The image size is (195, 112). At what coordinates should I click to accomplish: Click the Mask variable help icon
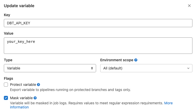coord(35,98)
